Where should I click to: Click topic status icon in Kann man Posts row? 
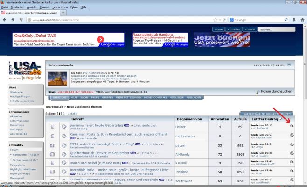tap(52, 136)
